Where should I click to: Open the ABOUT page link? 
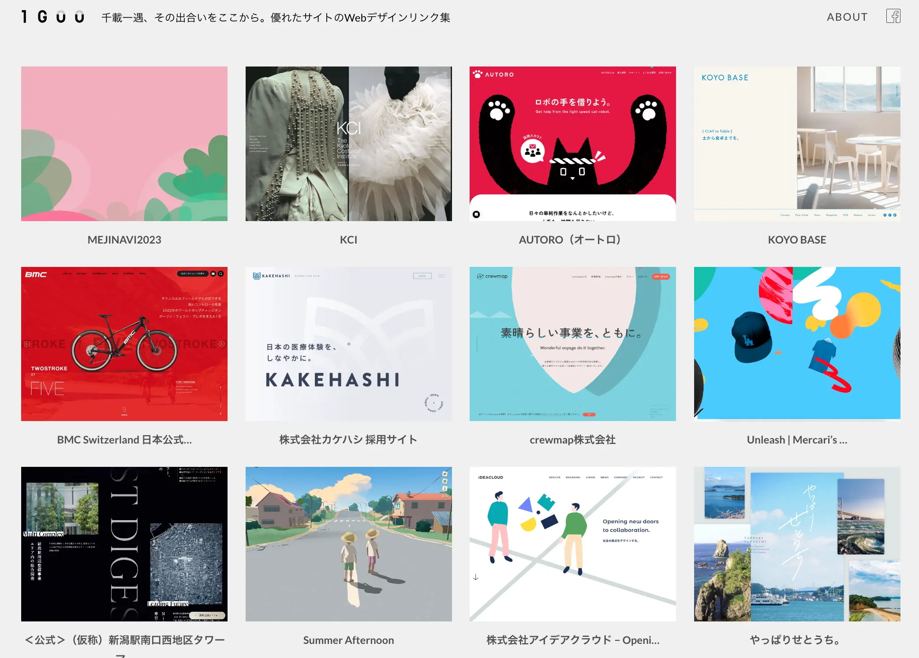pyautogui.click(x=847, y=17)
